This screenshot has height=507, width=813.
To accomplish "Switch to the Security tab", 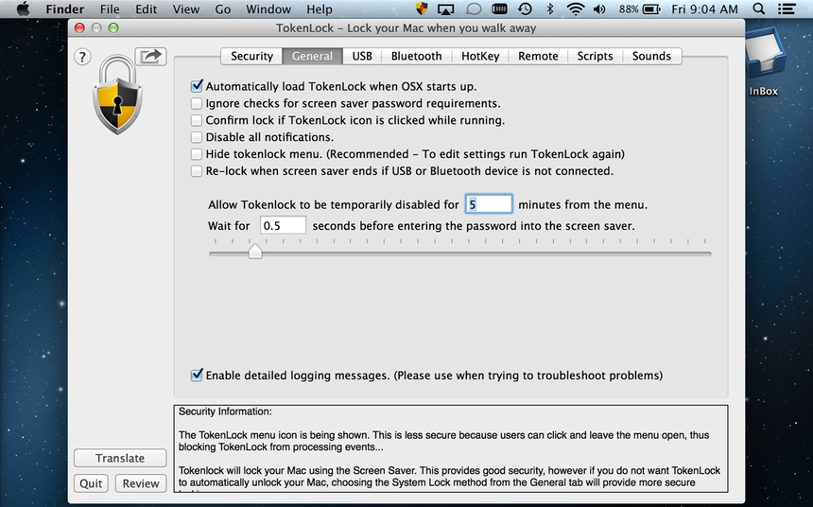I will click(x=251, y=56).
